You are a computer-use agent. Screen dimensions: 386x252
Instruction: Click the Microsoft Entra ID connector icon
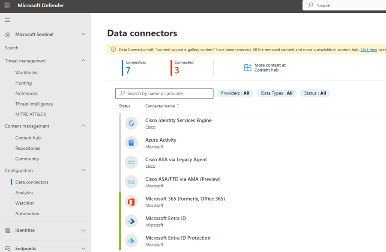[x=131, y=221]
